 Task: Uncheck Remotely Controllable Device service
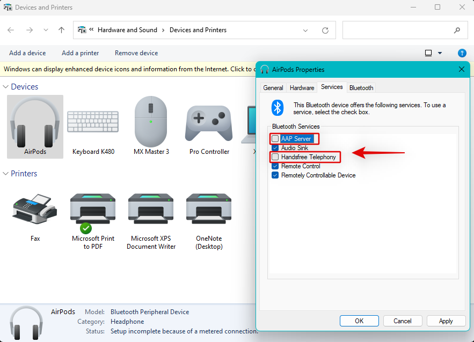coord(275,175)
